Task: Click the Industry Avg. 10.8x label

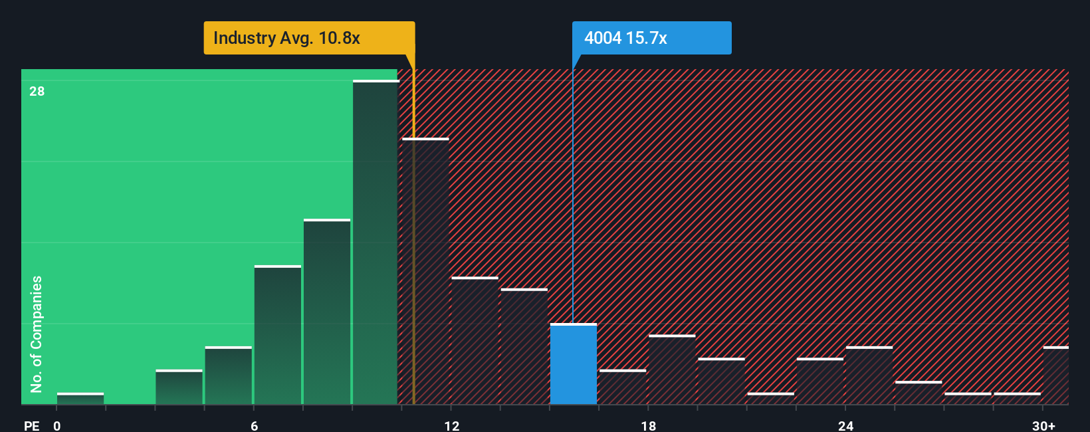Action: tap(309, 38)
